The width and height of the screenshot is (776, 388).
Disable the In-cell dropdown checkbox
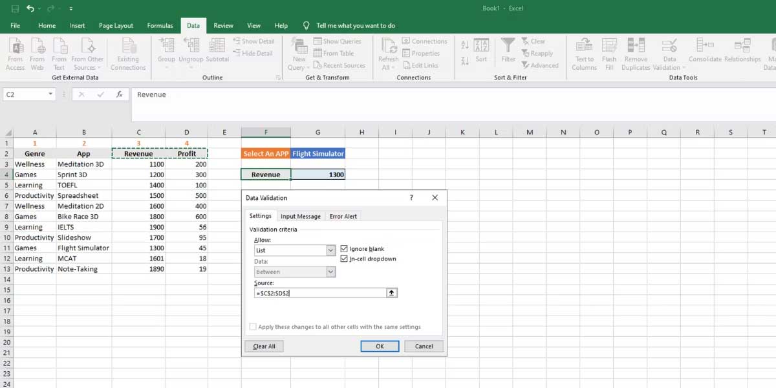(x=344, y=259)
